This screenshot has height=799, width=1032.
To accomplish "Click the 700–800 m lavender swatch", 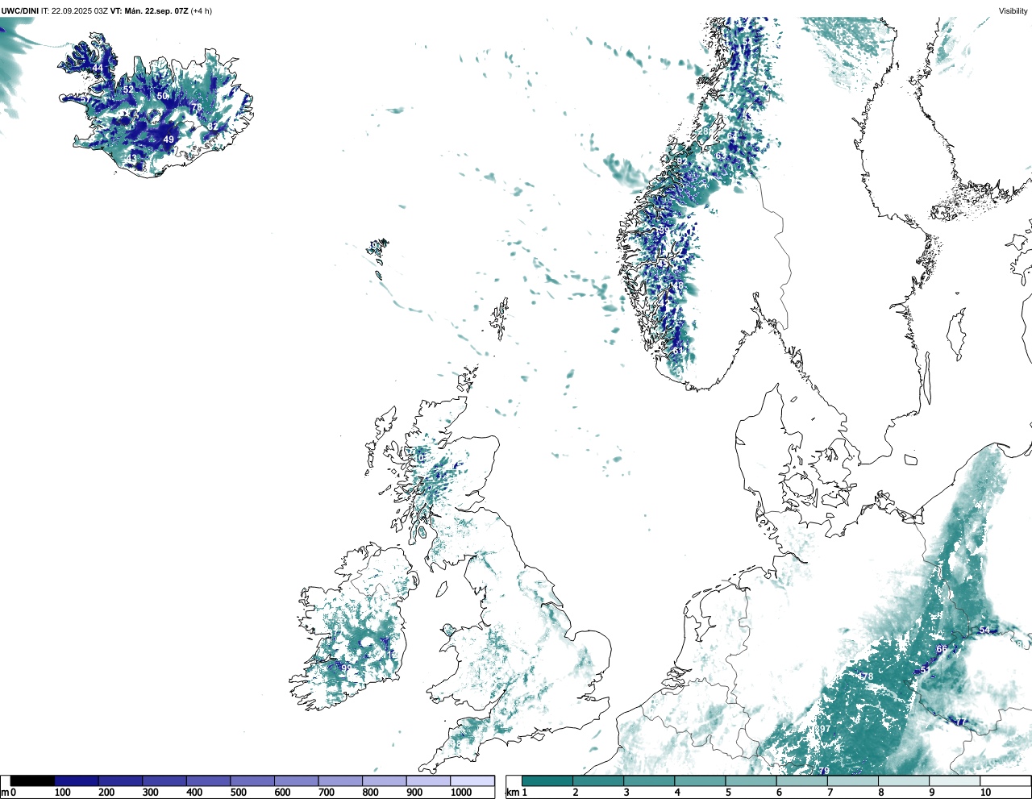I will tap(340, 781).
